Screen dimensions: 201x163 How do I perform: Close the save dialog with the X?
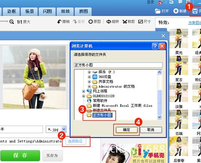[163, 36]
